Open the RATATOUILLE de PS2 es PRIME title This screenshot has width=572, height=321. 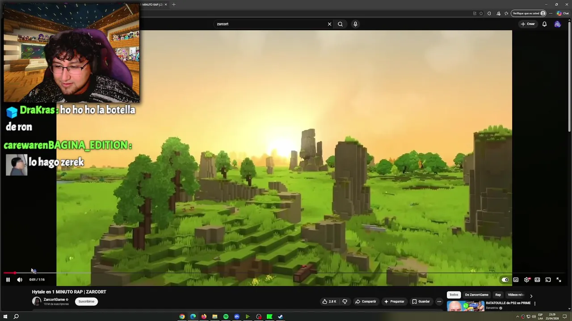508,303
